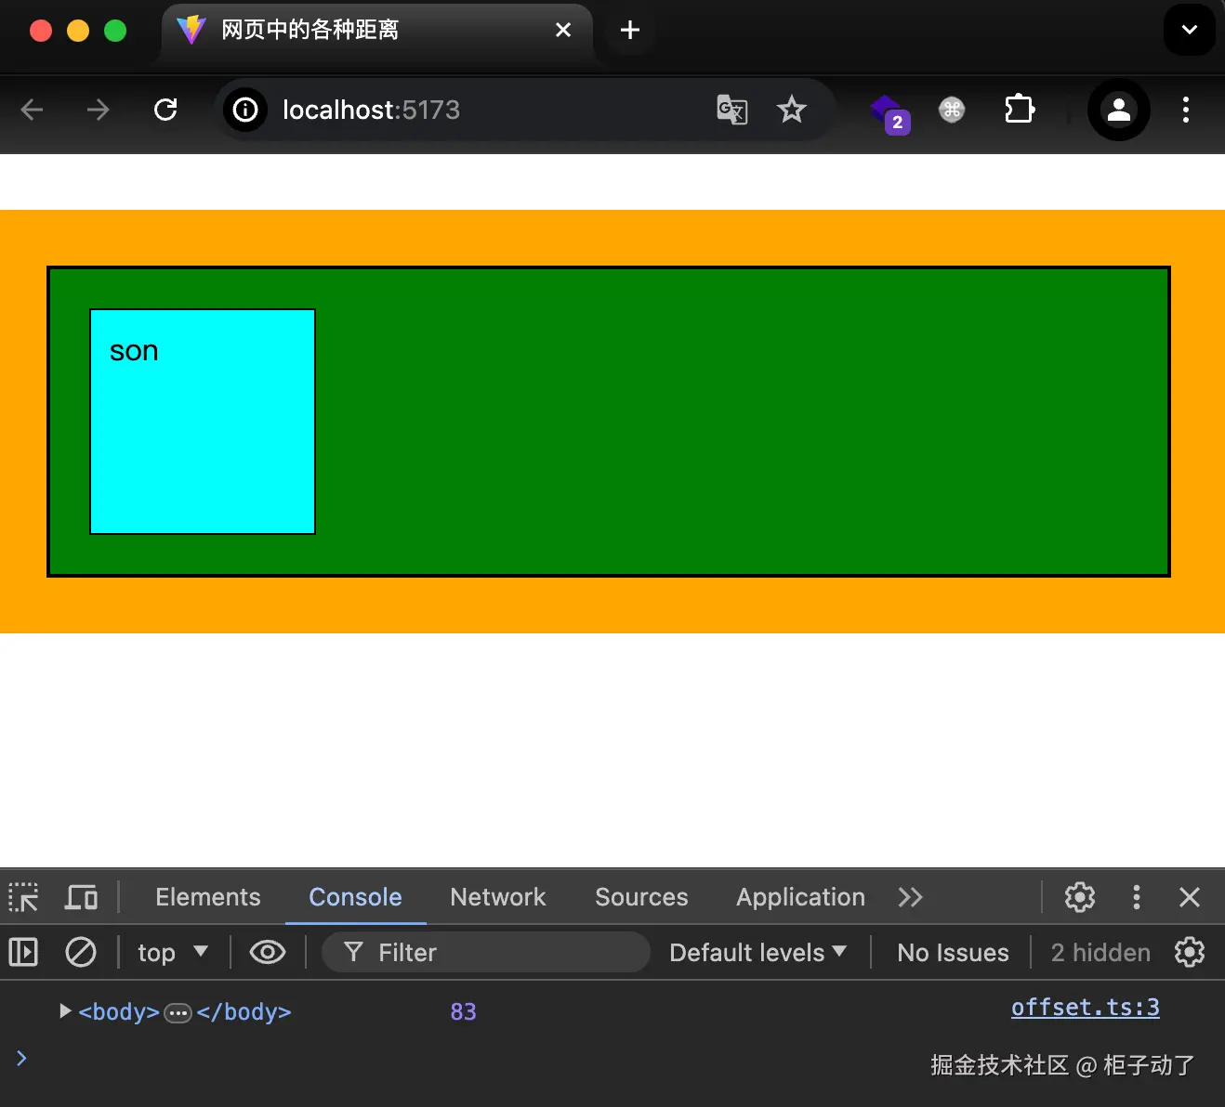Screen dimensions: 1225x1107
Task: Open the tab search dropdown
Action: coord(1190,30)
